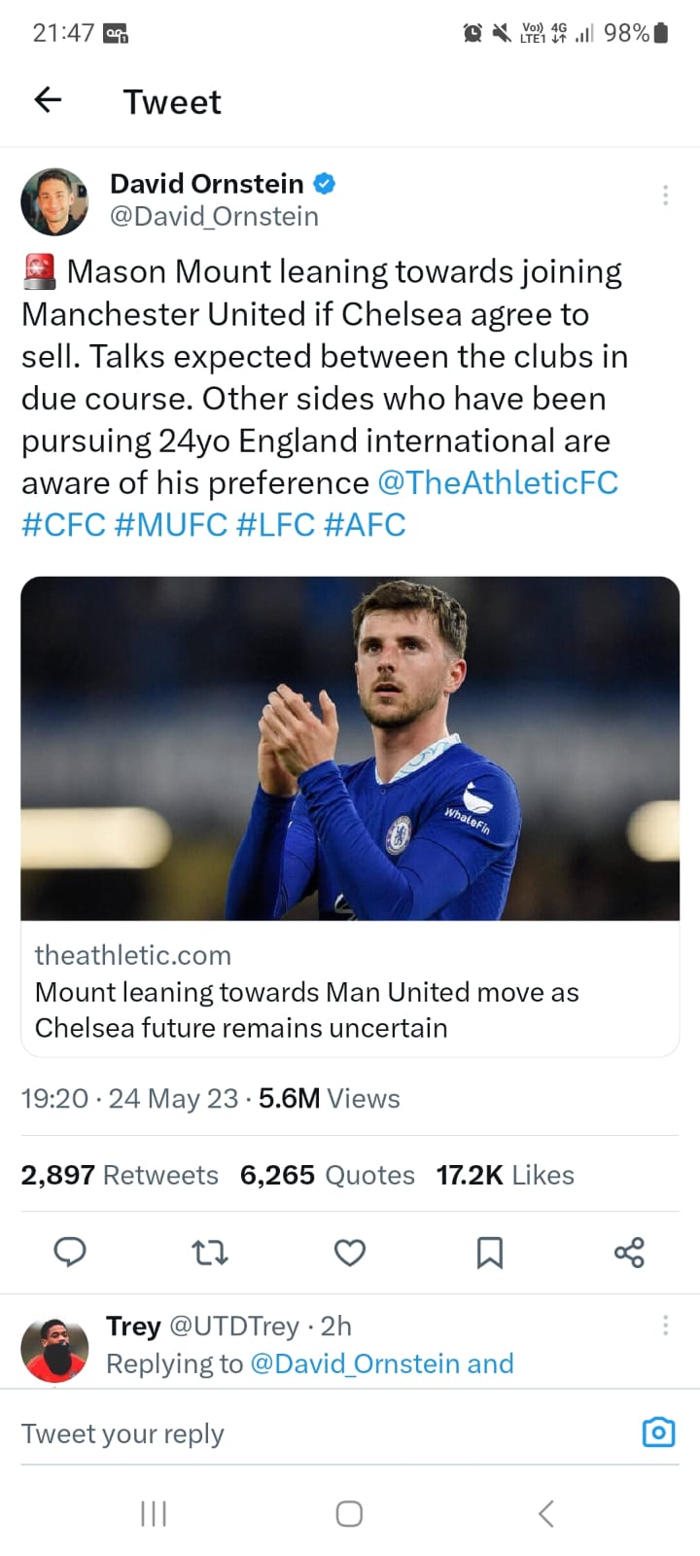Tap Android recent apps navigation button

coord(154,1513)
